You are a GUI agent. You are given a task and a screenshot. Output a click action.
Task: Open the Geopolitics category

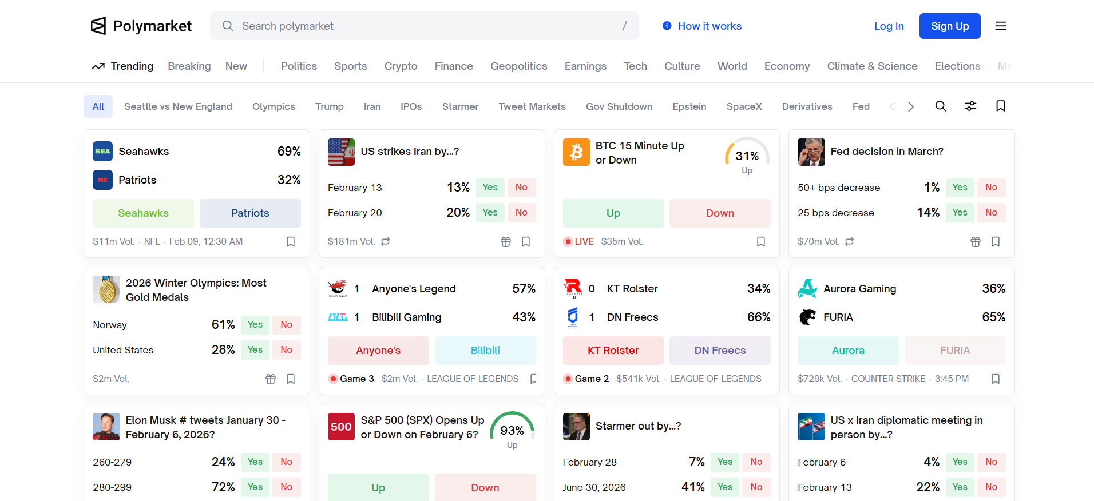tap(519, 66)
